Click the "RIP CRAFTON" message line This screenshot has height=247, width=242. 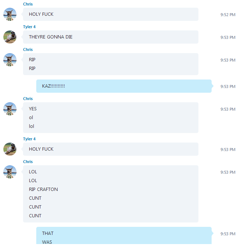coord(43,189)
